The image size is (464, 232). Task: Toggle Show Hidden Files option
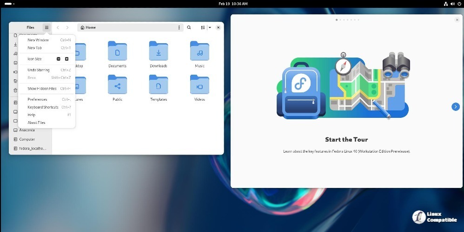(42, 89)
